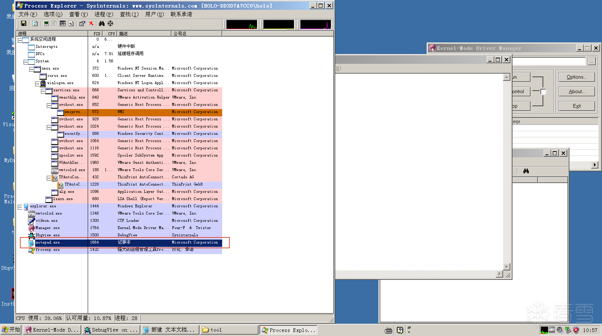
Task: Click the Safely Remove Hardware tray icon
Action: pyautogui.click(x=568, y=330)
